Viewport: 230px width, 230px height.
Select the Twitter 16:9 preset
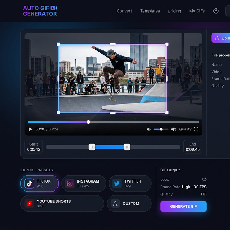[130, 183]
